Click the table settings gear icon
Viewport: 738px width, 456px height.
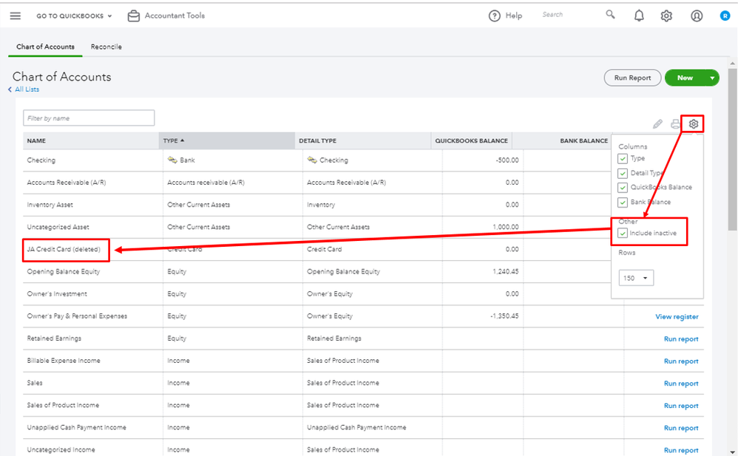click(693, 124)
